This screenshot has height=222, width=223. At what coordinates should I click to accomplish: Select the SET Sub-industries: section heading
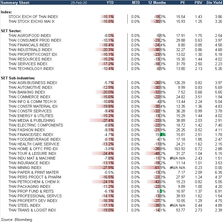click(x=18, y=78)
